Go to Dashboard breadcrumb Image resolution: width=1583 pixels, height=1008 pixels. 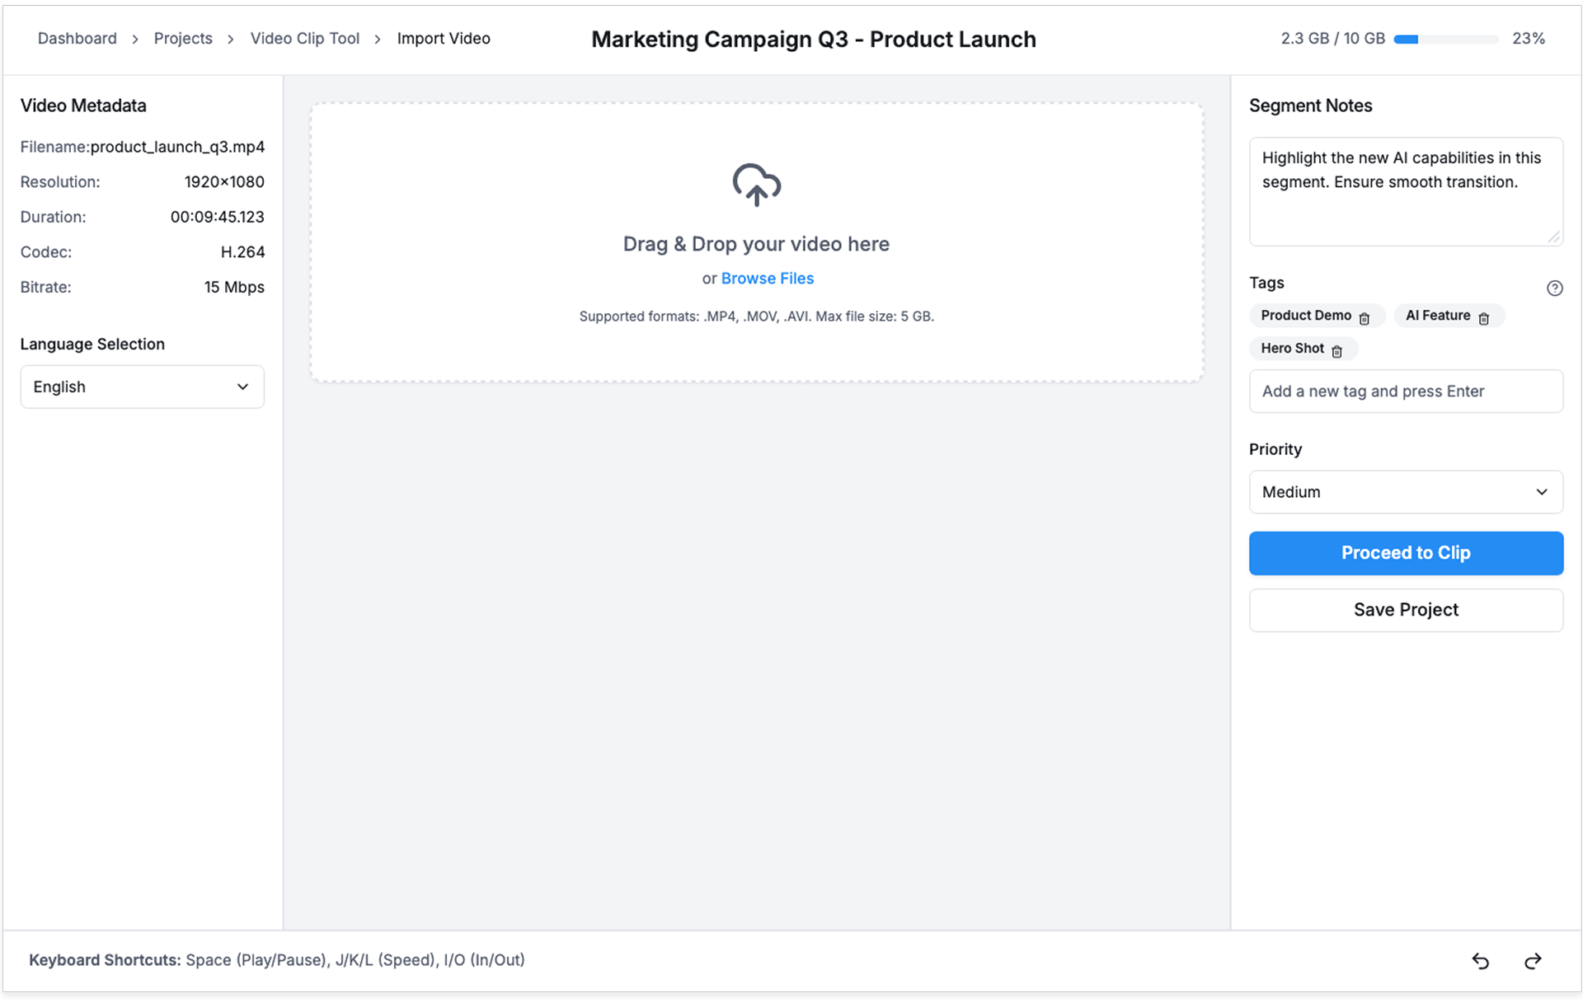(x=77, y=39)
